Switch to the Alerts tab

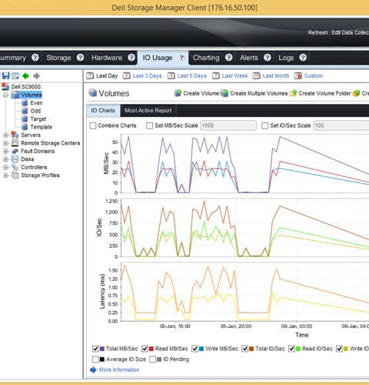[249, 58]
